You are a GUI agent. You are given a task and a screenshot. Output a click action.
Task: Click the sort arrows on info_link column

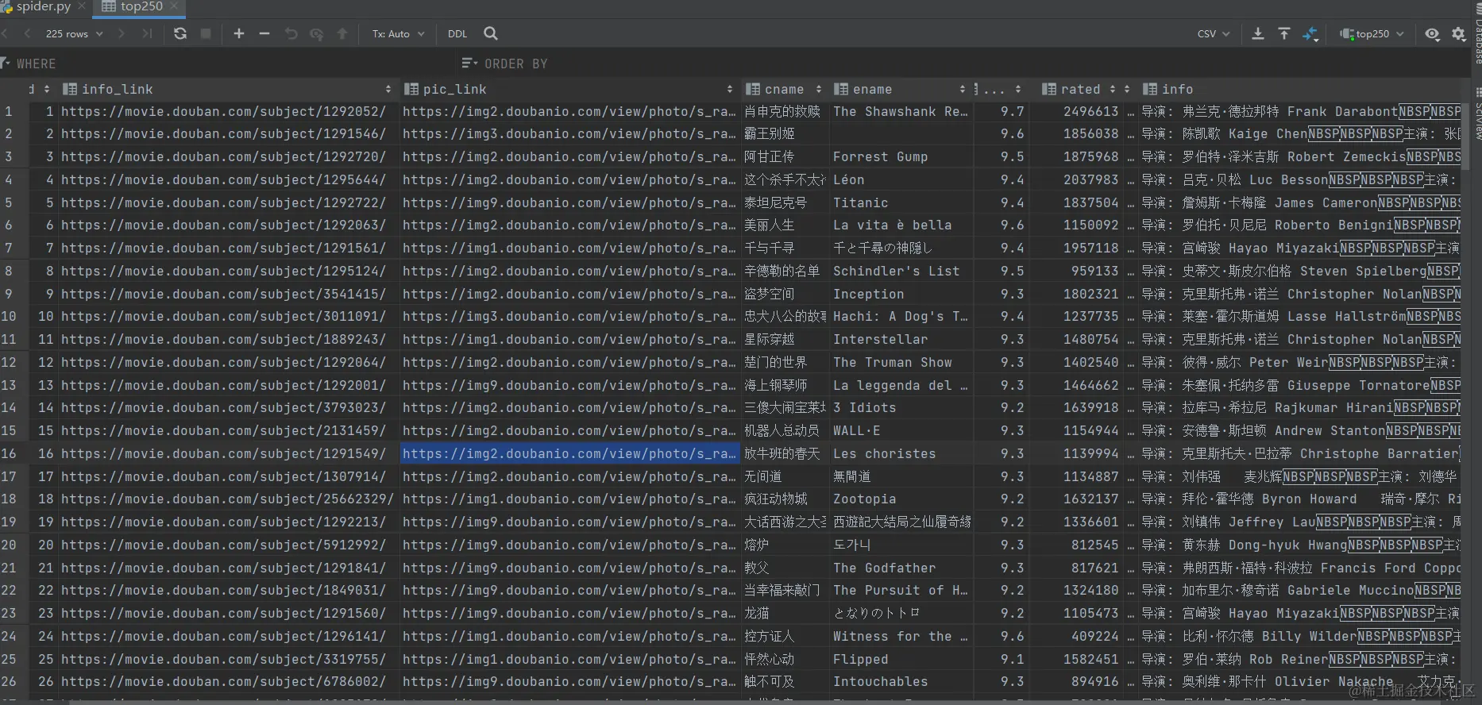(x=388, y=89)
